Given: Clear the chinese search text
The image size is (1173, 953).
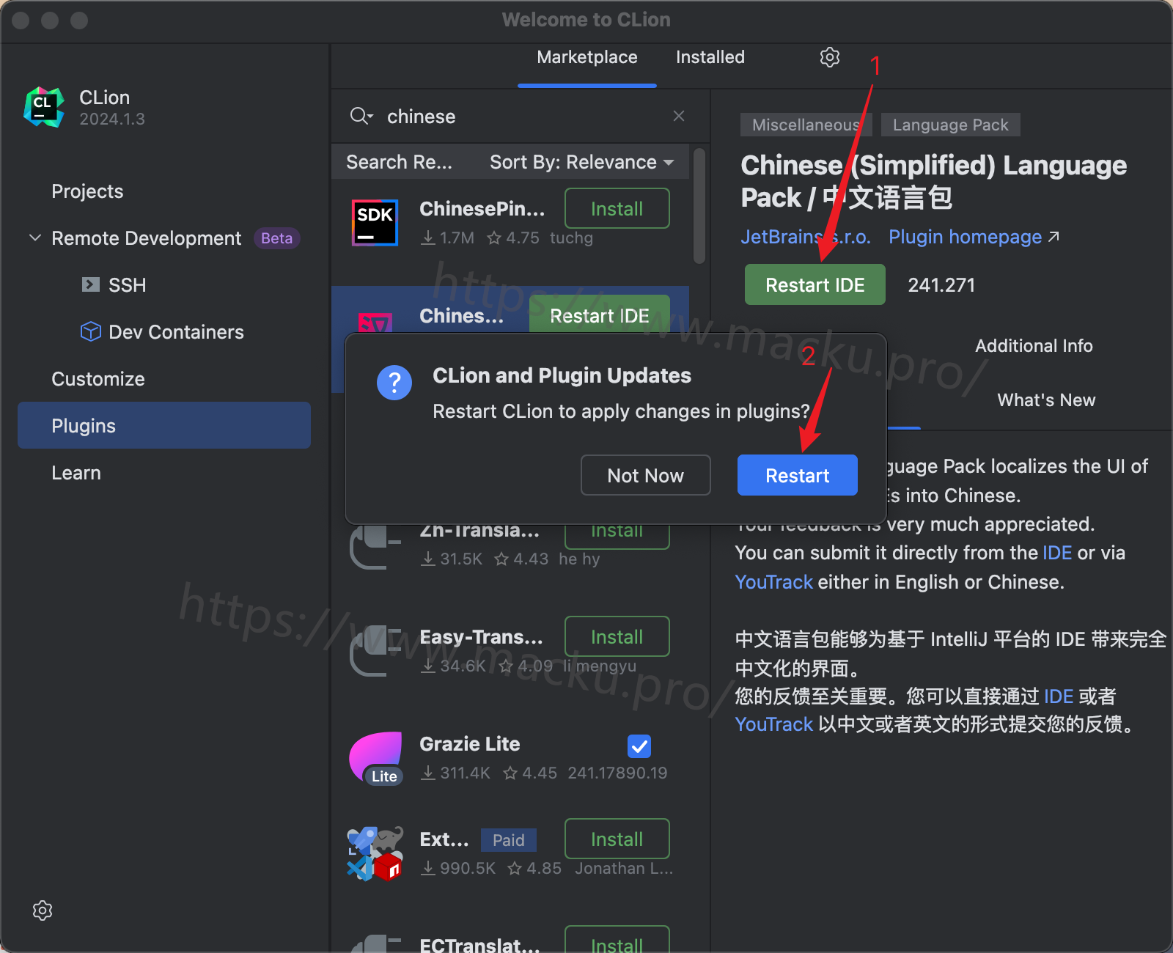Looking at the screenshot, I should pos(679,116).
